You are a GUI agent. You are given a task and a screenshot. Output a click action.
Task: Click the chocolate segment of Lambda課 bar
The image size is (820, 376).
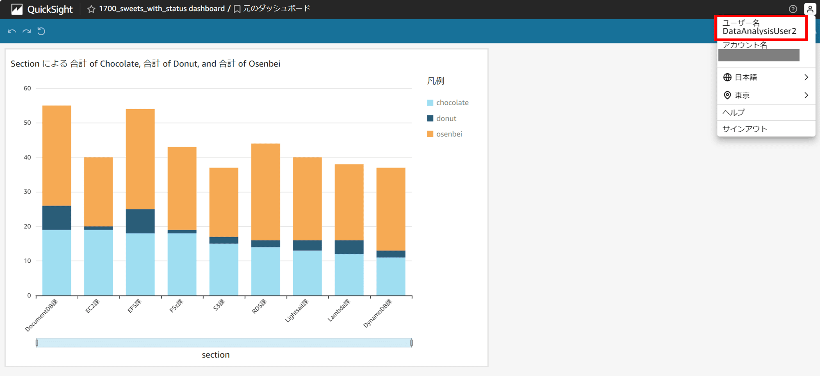(349, 275)
